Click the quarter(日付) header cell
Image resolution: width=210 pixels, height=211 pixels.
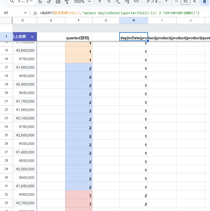[x=79, y=37]
